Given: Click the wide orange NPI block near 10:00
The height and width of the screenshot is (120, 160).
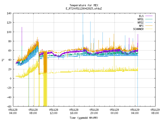Looking at the screenshot, I should click(x=45, y=62).
